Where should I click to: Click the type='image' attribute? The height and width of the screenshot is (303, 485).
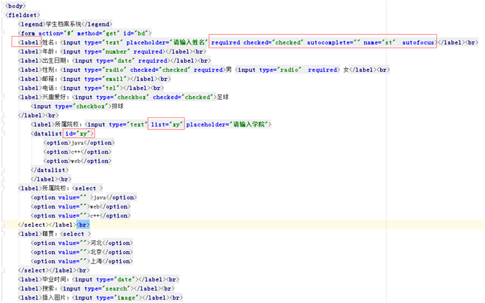point(117,297)
